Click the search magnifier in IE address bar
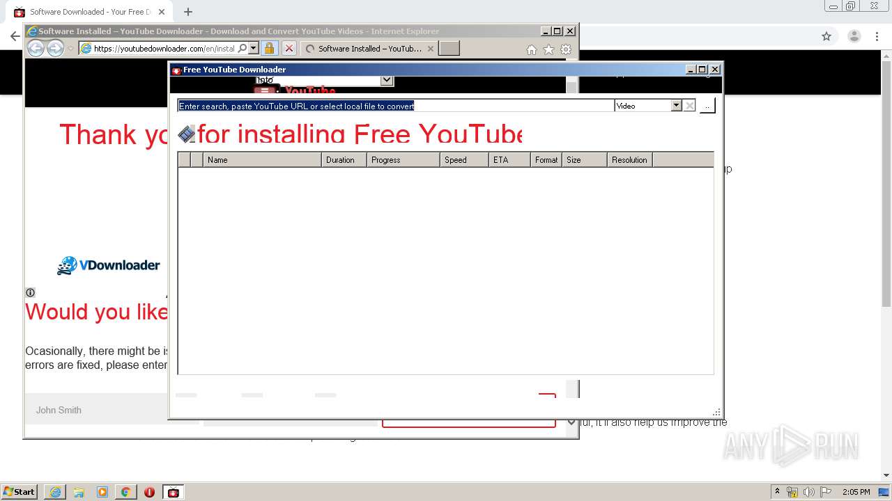The width and height of the screenshot is (892, 501). (242, 49)
